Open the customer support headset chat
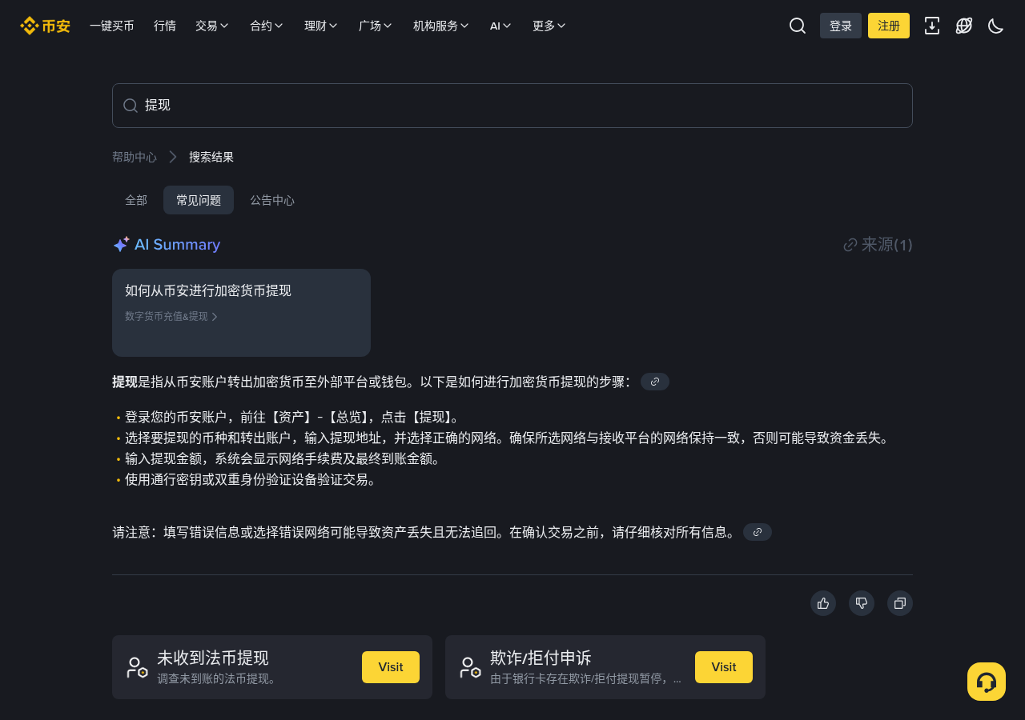Screen dimensions: 1025x720 (x=987, y=682)
